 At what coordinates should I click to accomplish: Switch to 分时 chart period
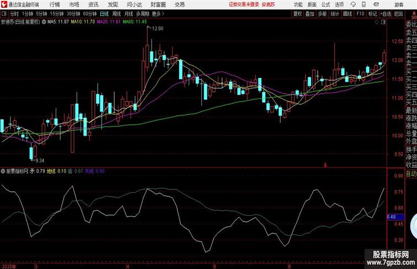[x=15, y=14]
